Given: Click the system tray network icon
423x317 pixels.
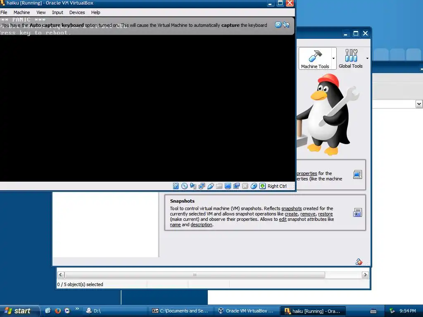Looking at the screenshot, I should pos(392,311).
